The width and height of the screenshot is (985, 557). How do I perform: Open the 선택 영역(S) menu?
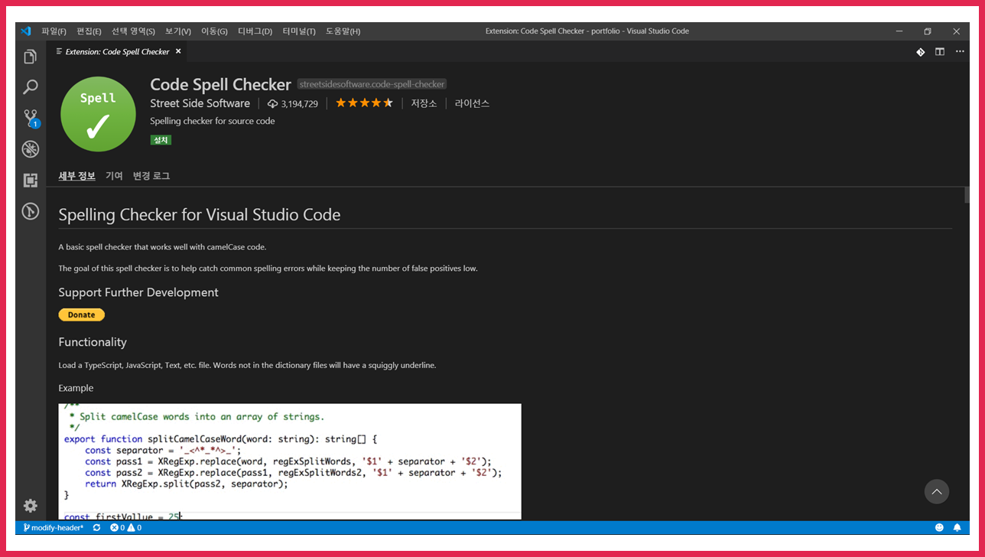click(x=133, y=31)
